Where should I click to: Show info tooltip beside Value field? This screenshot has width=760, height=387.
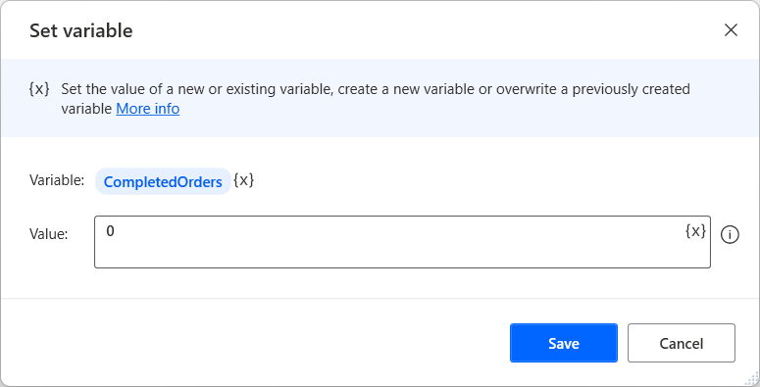(x=730, y=235)
